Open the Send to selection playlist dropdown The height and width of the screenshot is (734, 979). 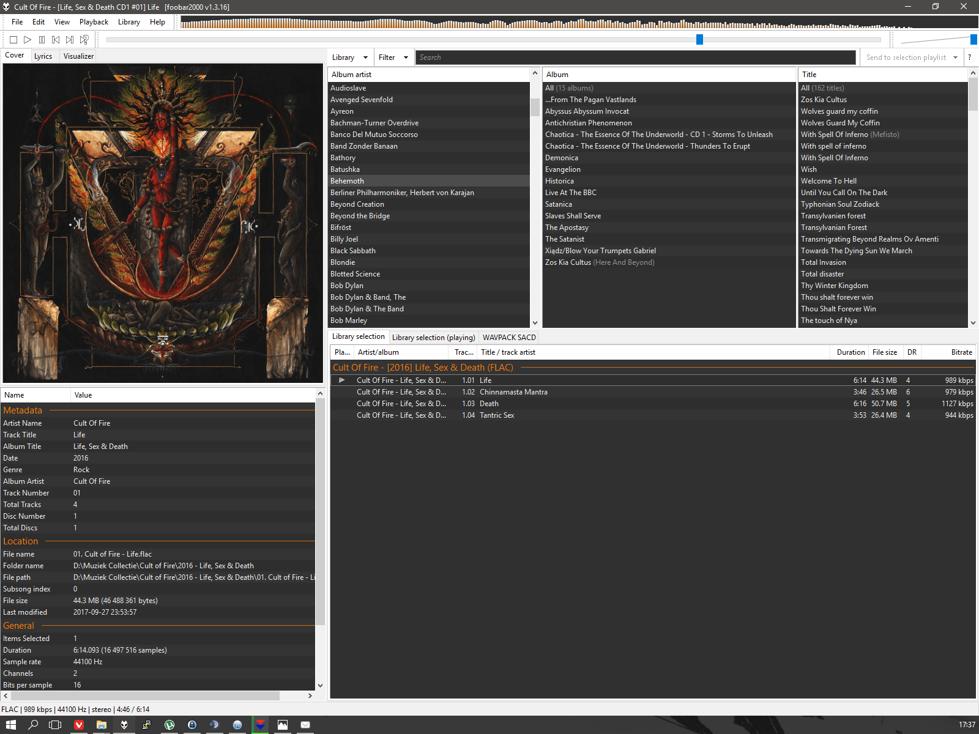point(911,57)
